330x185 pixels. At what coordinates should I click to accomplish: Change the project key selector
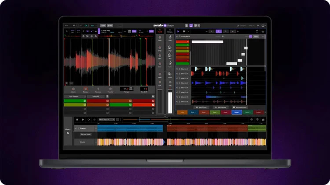[x=87, y=25]
